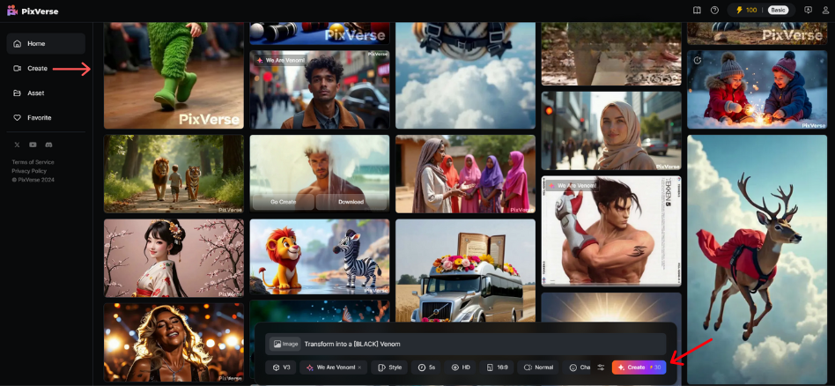The image size is (835, 386).
Task: Open the sunburst sky thumbnail
Action: click(x=611, y=308)
